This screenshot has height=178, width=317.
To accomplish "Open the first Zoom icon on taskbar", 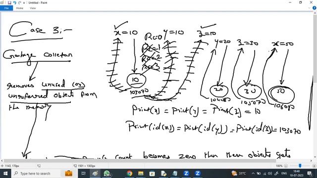I will coord(186,174).
